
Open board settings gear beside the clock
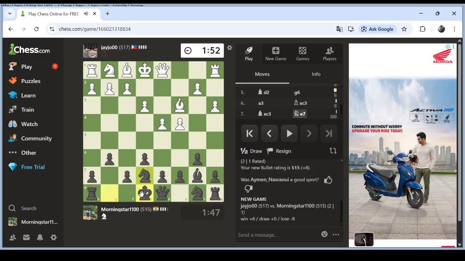229,47
